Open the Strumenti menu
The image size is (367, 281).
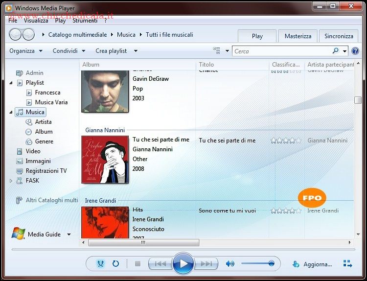85,21
